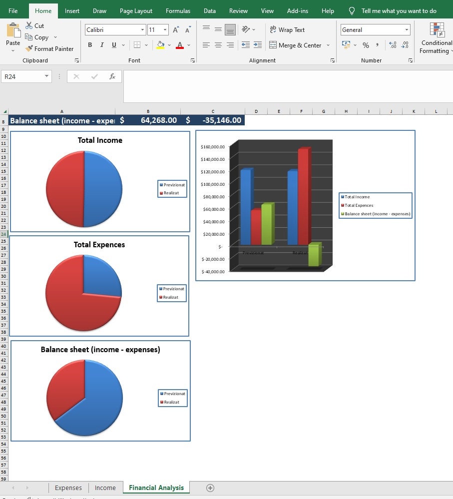Apply Percent Style from the Number group

tap(366, 45)
